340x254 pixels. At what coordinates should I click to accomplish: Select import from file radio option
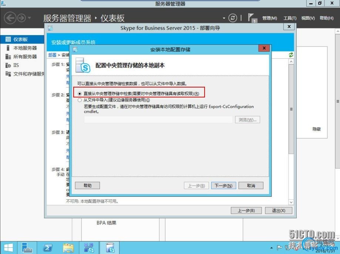80,100
